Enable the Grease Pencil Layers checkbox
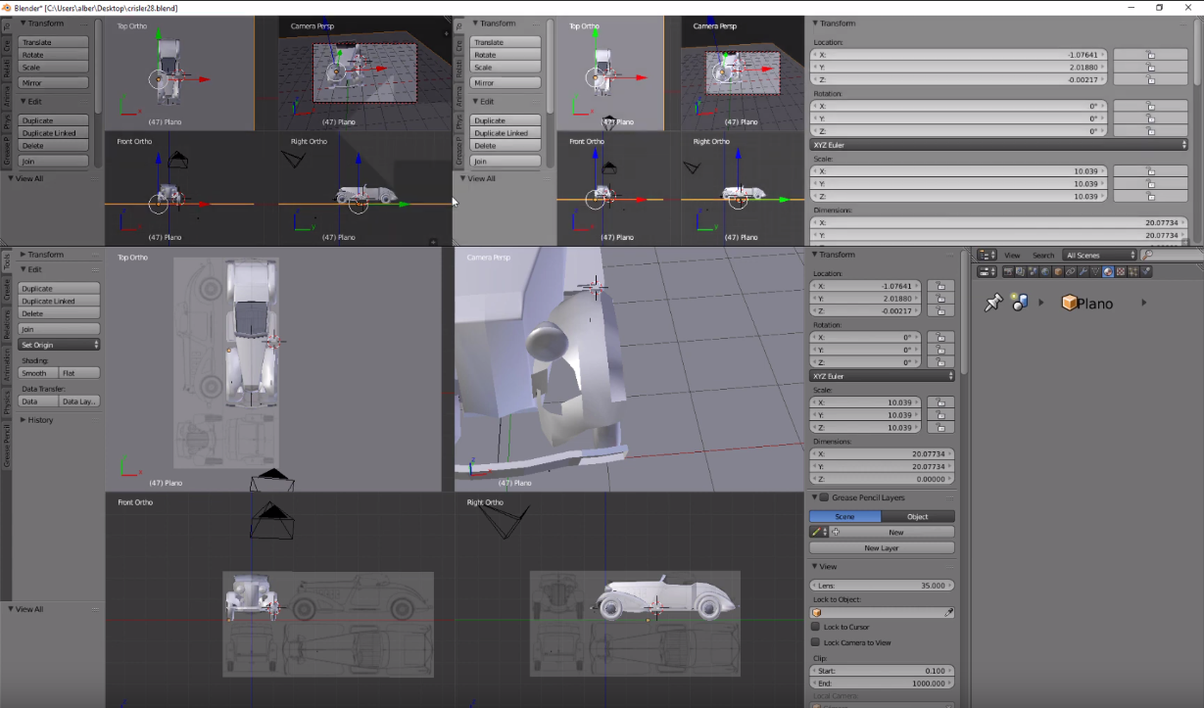The image size is (1204, 708). point(824,497)
